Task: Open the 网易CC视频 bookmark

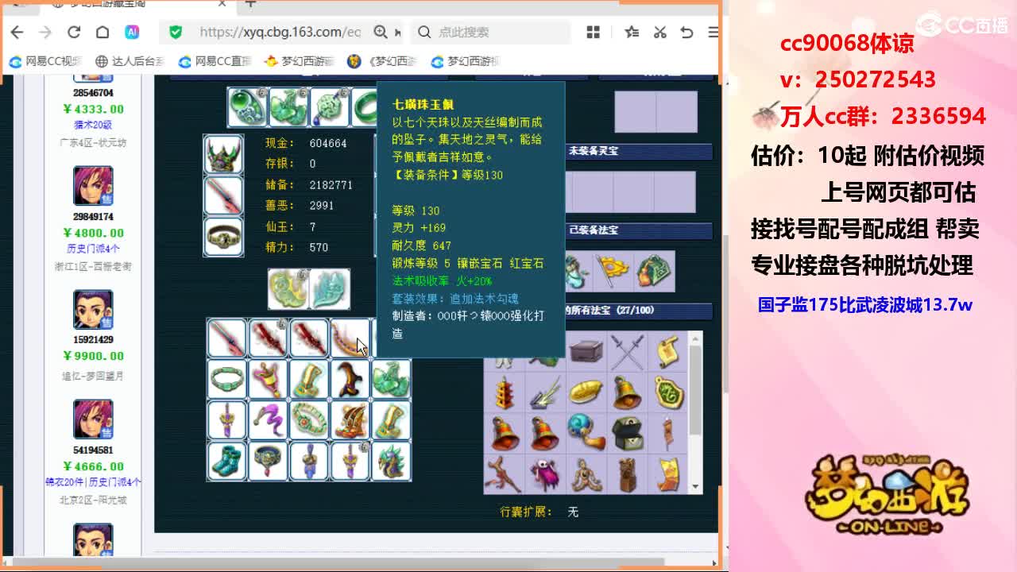Action: [x=46, y=61]
